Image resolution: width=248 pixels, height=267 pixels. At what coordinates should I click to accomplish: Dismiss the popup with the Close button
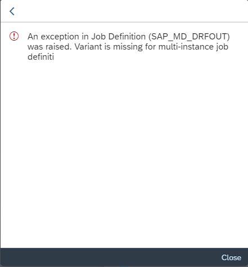231,257
